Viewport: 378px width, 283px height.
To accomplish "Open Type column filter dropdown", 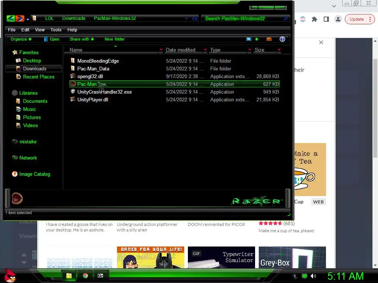I will 250,50.
